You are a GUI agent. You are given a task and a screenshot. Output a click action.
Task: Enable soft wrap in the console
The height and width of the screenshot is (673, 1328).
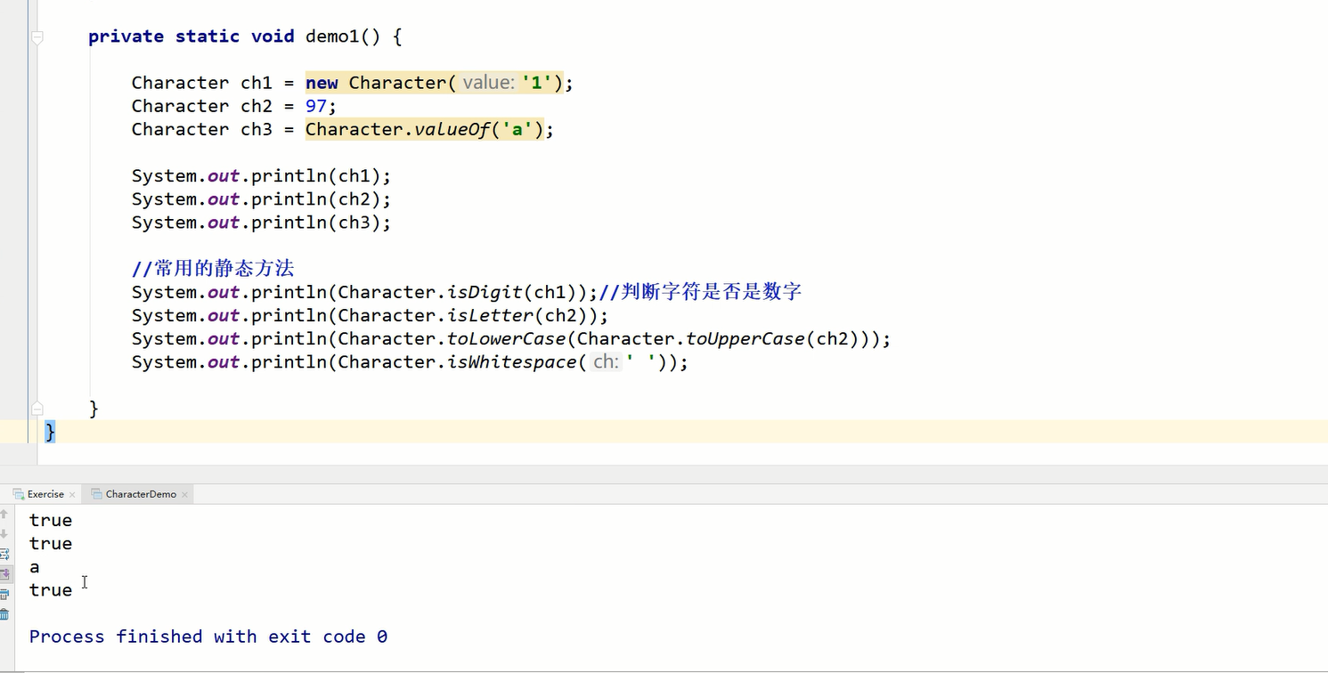(x=5, y=553)
